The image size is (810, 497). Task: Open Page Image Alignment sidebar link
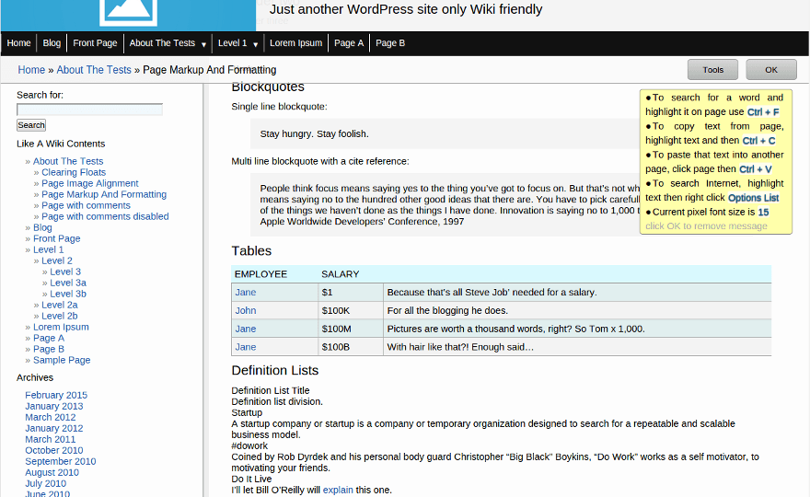coord(90,183)
